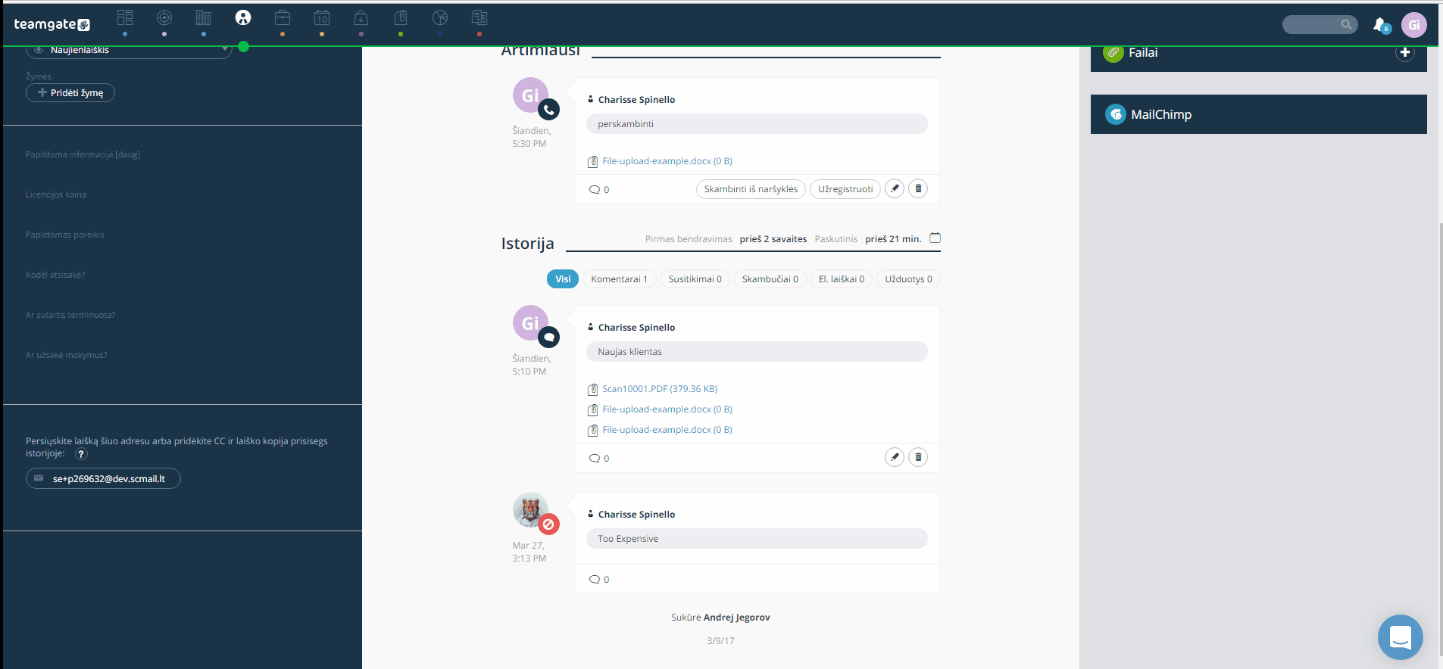Image resolution: width=1443 pixels, height=669 pixels.
Task: Click the teamgate logo
Action: coord(52,24)
